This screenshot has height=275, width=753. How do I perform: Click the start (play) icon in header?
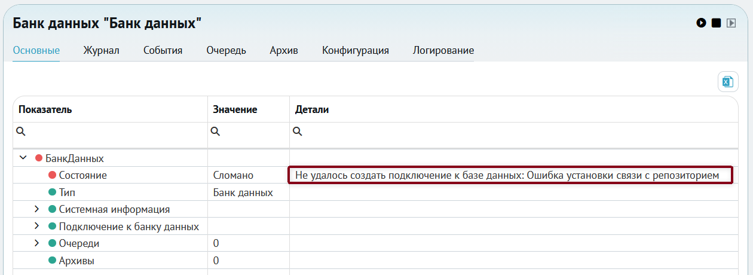pos(701,23)
